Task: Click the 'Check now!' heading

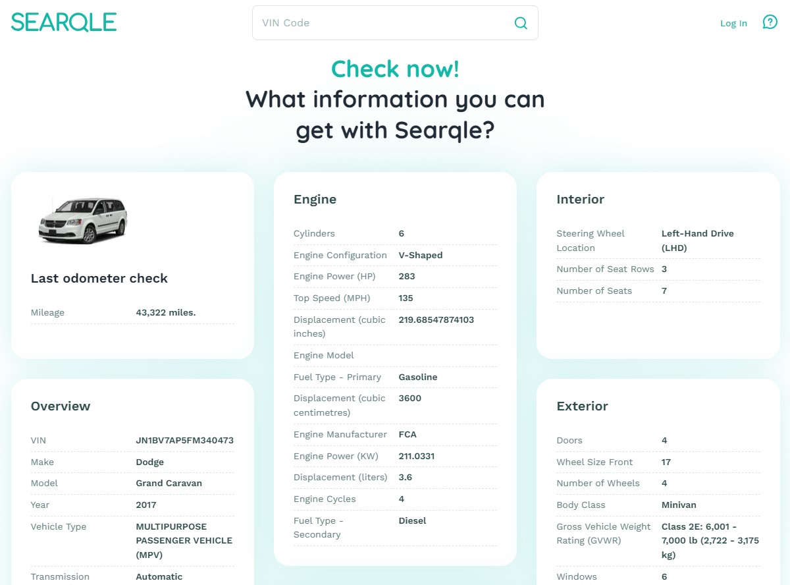Action: click(x=395, y=69)
